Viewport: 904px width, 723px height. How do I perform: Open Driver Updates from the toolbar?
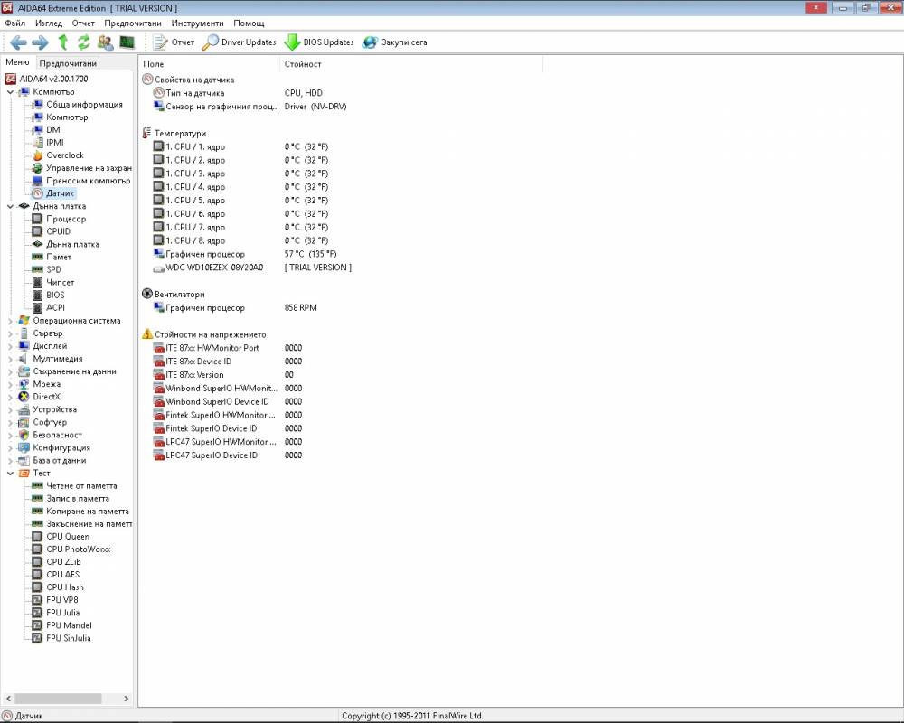(x=240, y=42)
